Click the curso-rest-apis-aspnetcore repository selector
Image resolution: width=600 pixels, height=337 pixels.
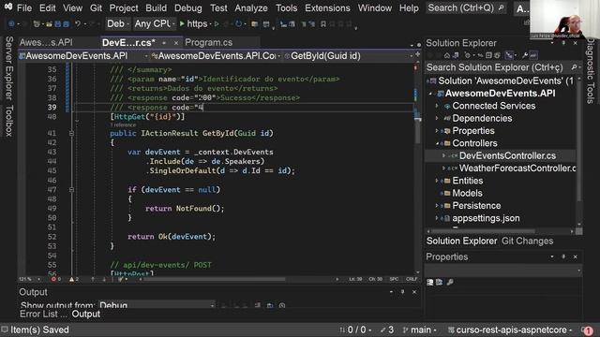pos(510,330)
